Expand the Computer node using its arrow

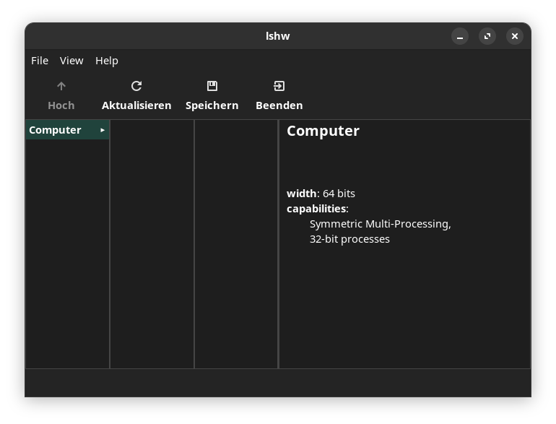tap(103, 130)
